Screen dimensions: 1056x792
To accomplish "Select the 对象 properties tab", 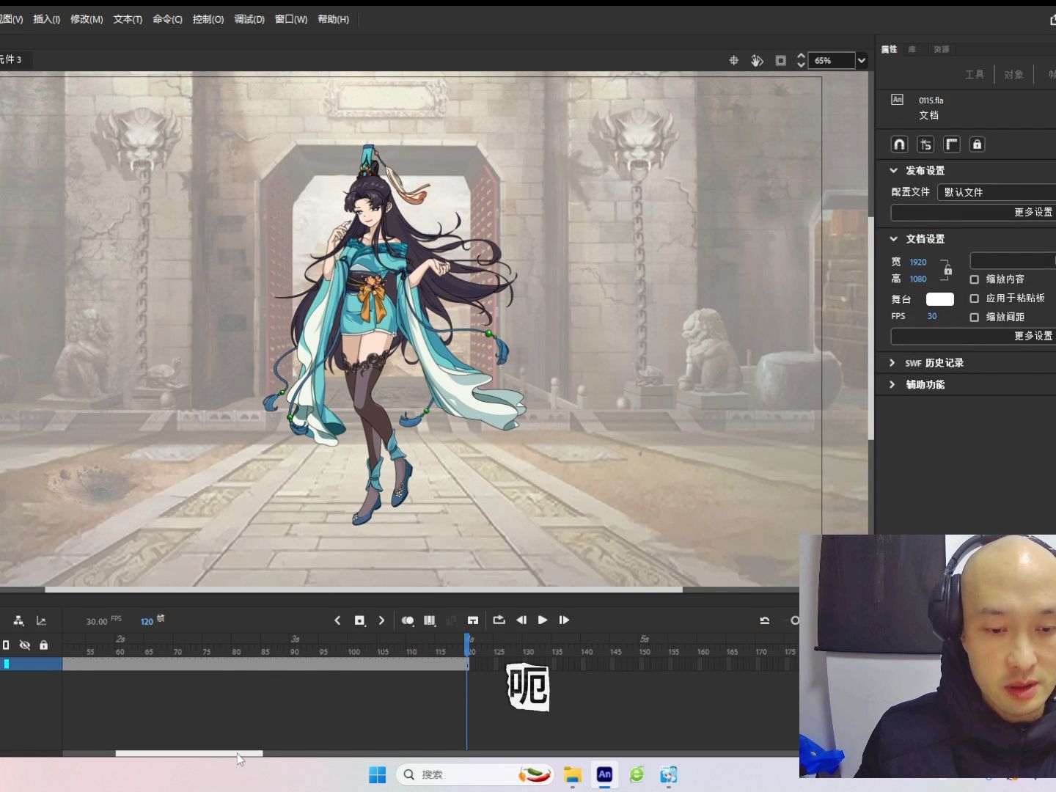I will point(1013,74).
